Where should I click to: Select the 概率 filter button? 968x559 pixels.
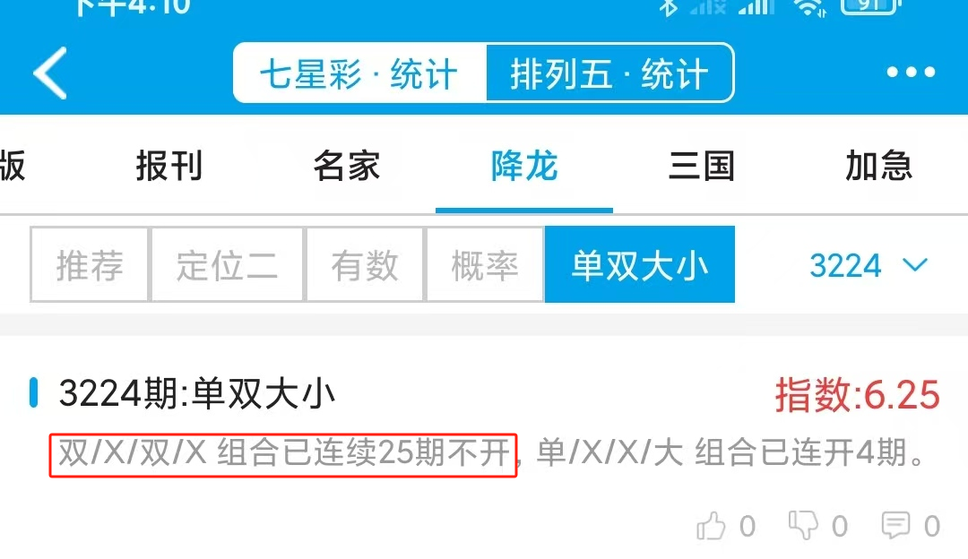click(x=485, y=264)
